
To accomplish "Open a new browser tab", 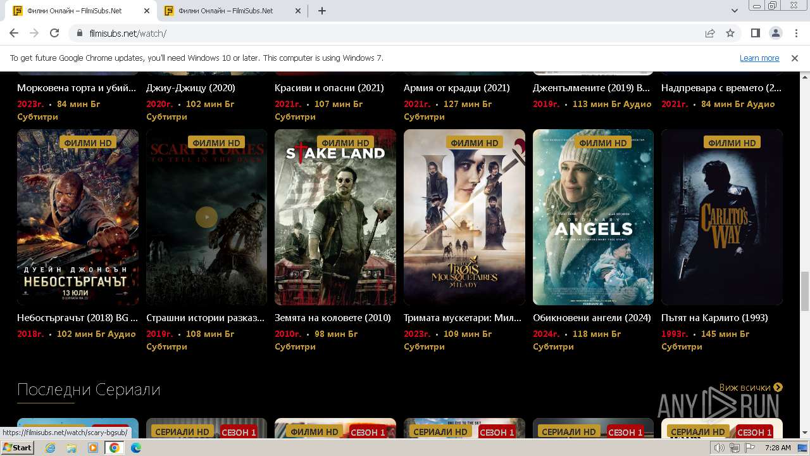I will click(x=322, y=11).
